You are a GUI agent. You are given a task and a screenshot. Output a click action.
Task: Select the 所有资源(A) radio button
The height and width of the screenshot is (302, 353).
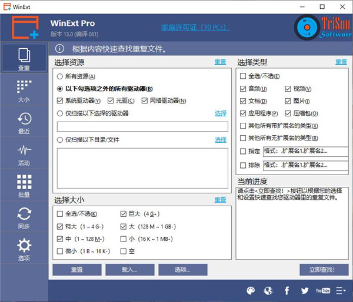[x=60, y=76]
